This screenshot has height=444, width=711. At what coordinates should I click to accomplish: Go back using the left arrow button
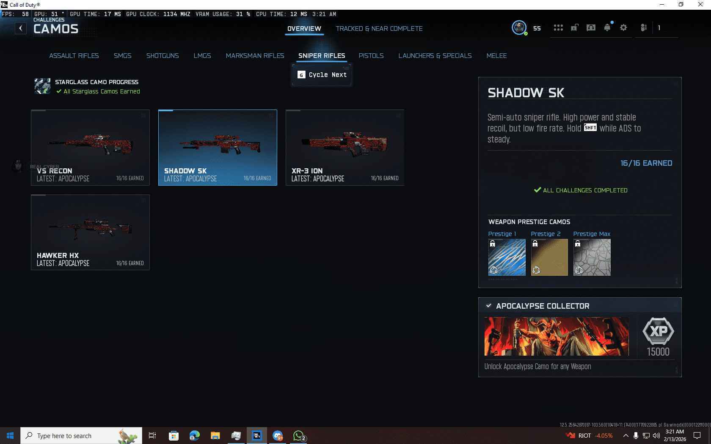tap(21, 28)
